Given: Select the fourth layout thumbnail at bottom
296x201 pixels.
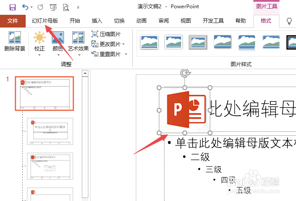Looking at the screenshot, I should [50, 194].
